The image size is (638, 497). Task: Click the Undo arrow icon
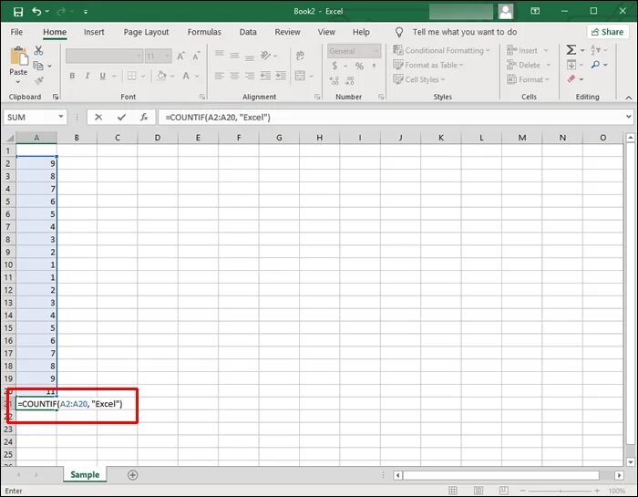(x=36, y=11)
